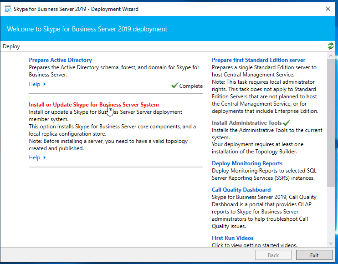Open First Run Videos link
Image resolution: width=338 pixels, height=264 pixels.
pyautogui.click(x=232, y=238)
